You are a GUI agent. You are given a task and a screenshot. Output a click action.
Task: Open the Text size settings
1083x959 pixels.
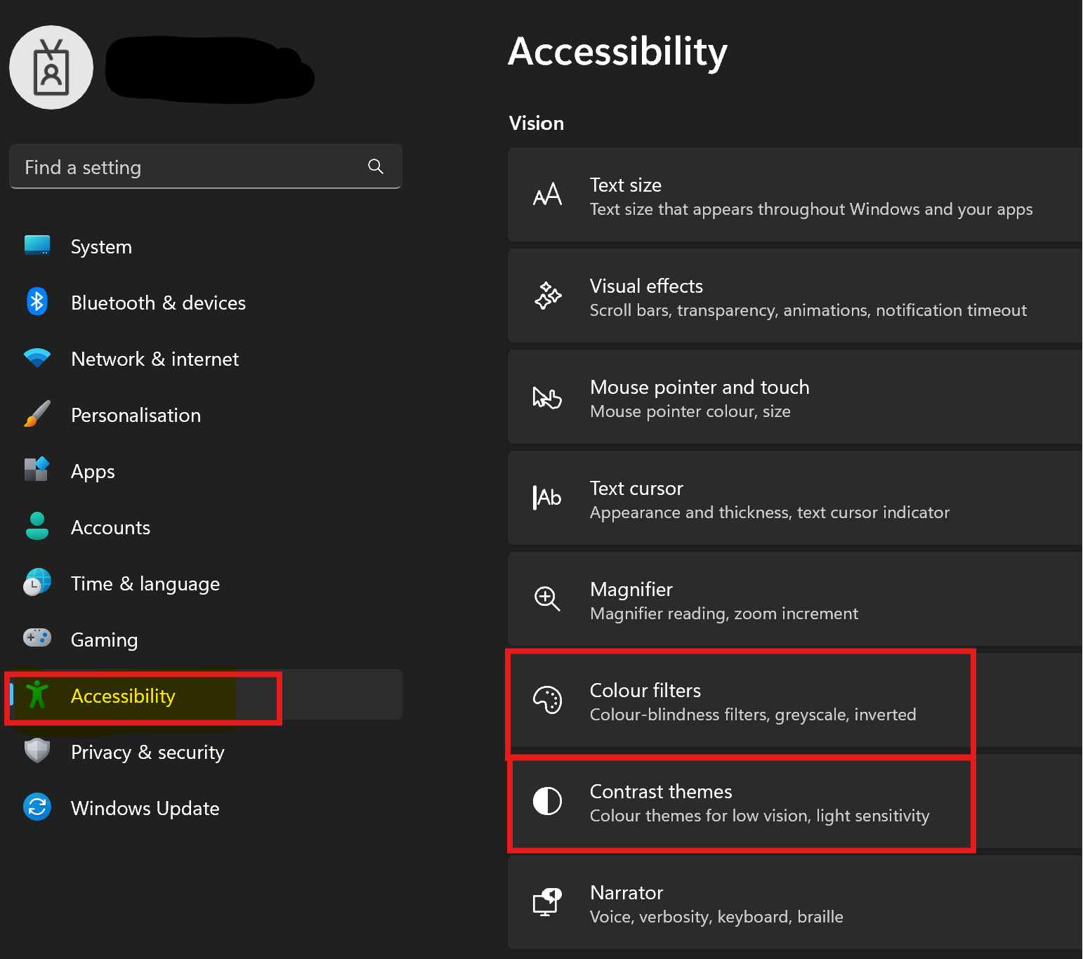[x=794, y=196]
